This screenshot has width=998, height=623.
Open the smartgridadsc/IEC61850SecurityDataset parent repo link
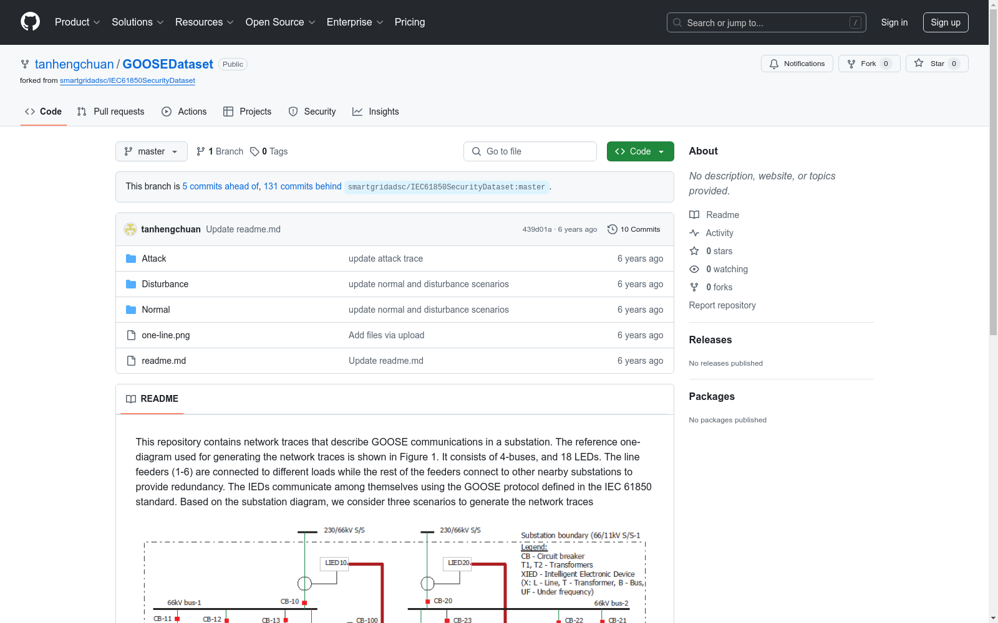point(127,80)
